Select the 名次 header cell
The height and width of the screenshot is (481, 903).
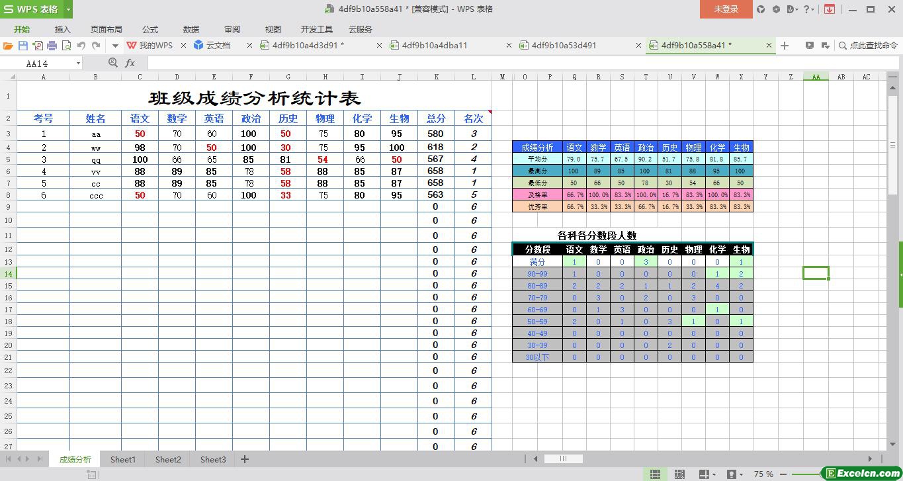[x=473, y=118]
